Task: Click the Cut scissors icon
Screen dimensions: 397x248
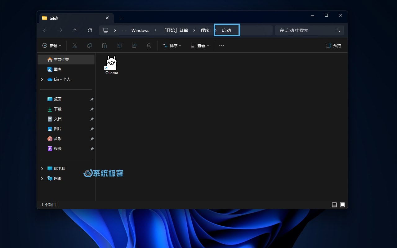Action: click(75, 46)
